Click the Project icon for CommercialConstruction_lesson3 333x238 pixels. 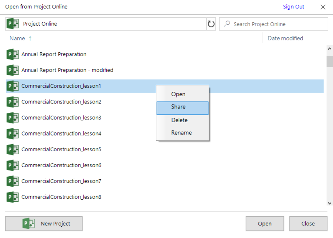(13, 118)
